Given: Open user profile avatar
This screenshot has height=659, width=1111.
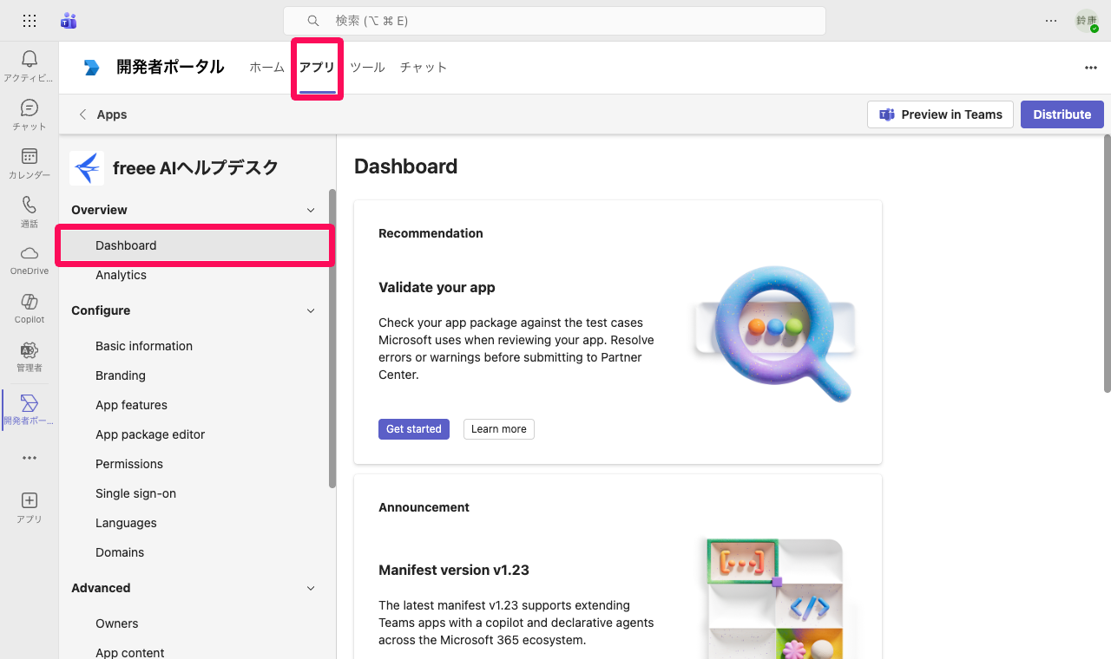Looking at the screenshot, I should point(1087,21).
